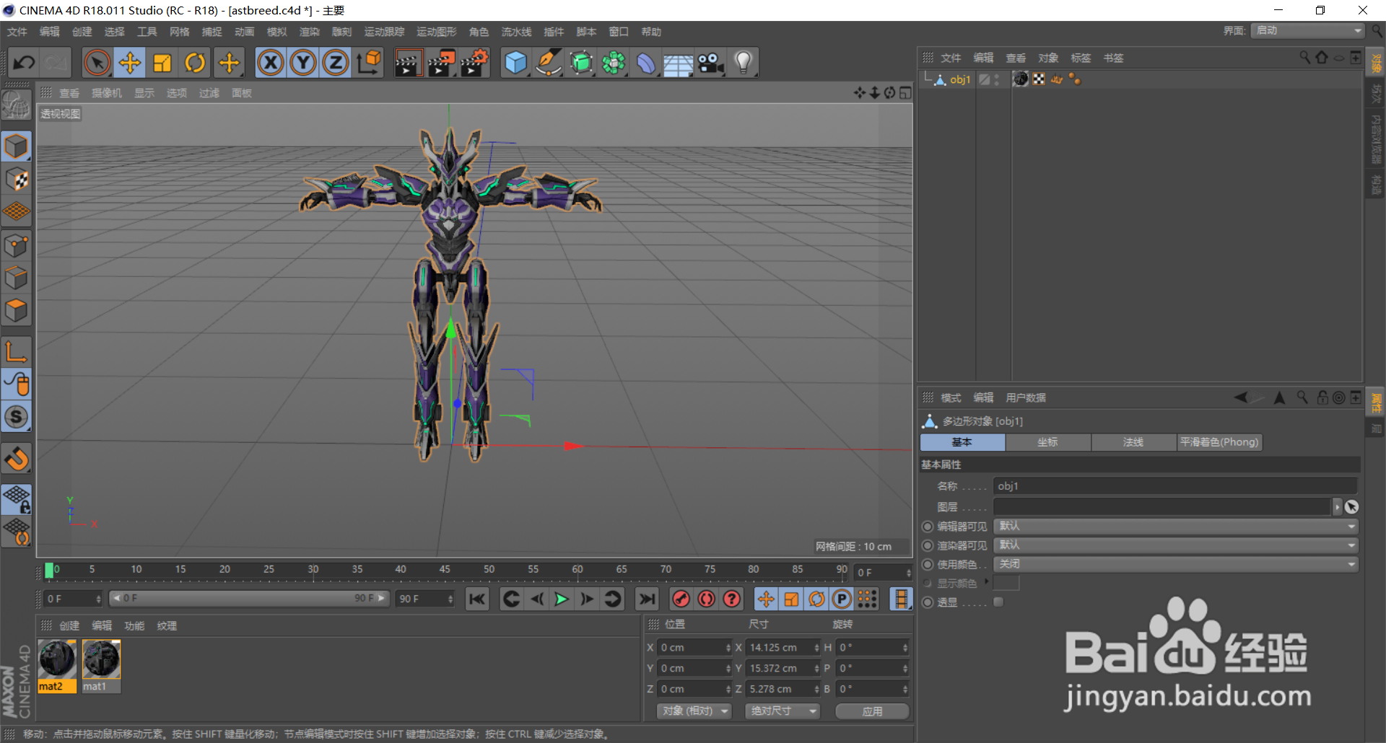Open the 渲染 menu
Screen dimensions: 1386x743
coord(309,32)
